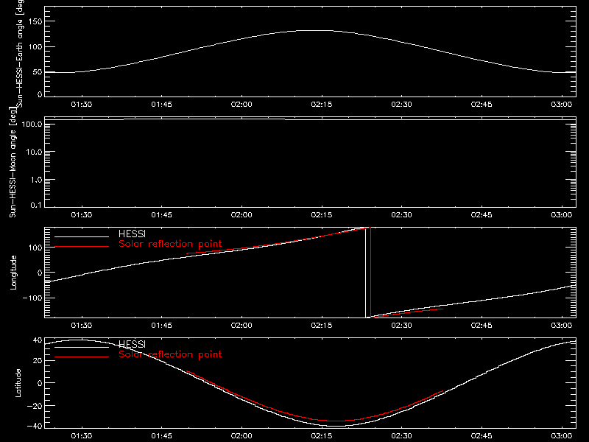Click 02:45 time label under Moon angle plot
This screenshot has height=442, width=589.
[482, 215]
